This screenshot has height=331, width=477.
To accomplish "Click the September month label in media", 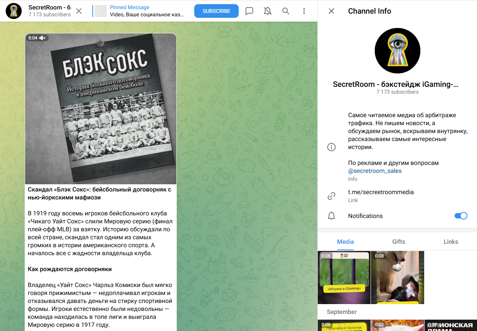I will (342, 312).
